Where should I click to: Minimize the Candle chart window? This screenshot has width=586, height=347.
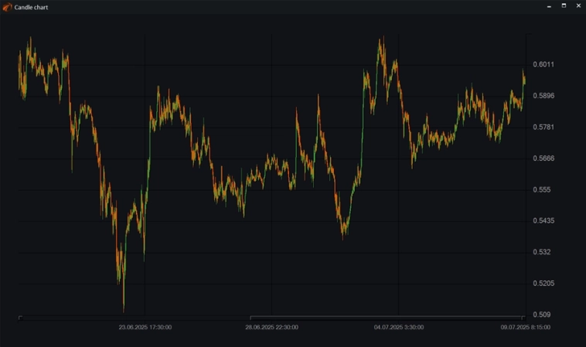[x=549, y=6]
